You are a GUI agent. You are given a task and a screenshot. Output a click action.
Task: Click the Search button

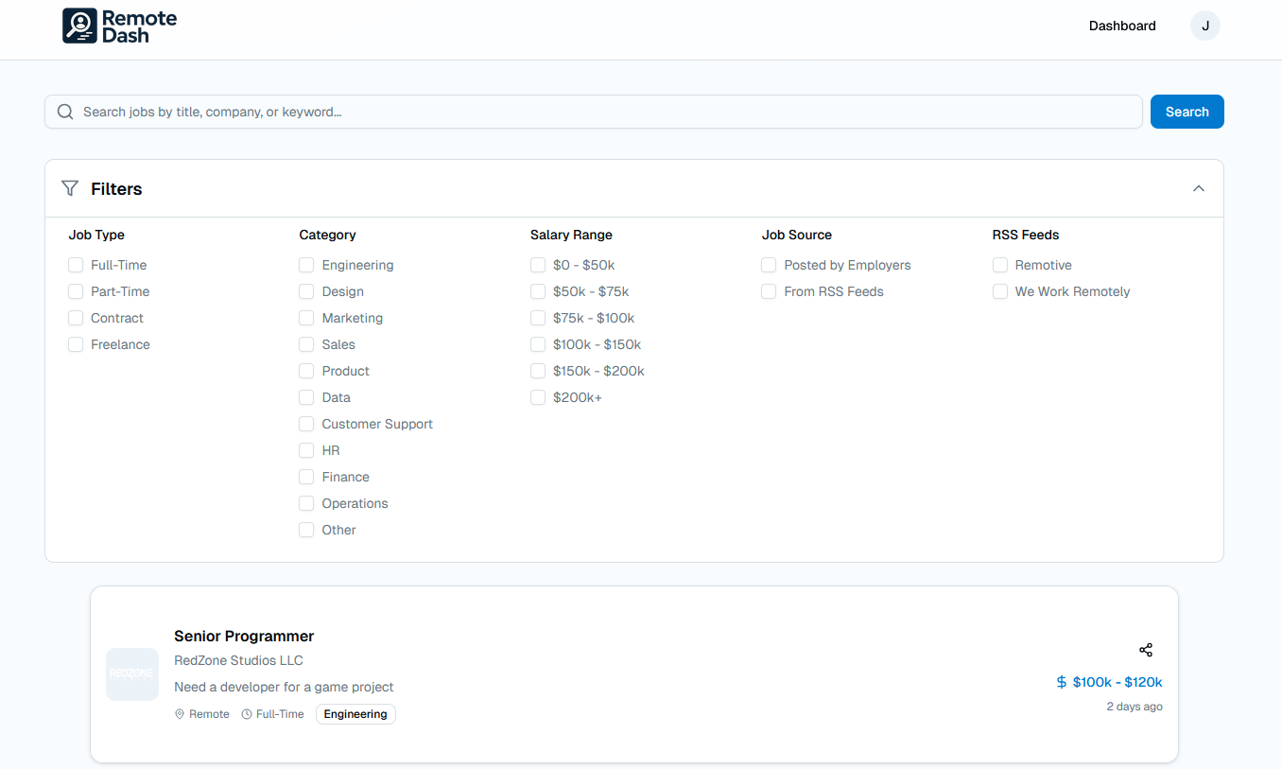[x=1187, y=111]
